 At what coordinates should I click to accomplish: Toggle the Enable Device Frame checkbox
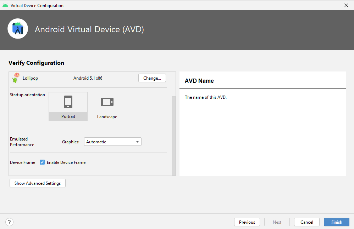[42, 162]
